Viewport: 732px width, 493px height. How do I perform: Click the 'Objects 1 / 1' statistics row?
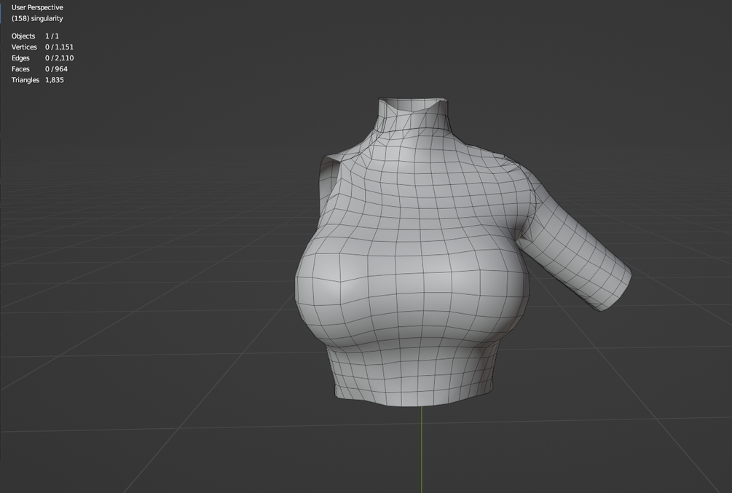[x=35, y=36]
